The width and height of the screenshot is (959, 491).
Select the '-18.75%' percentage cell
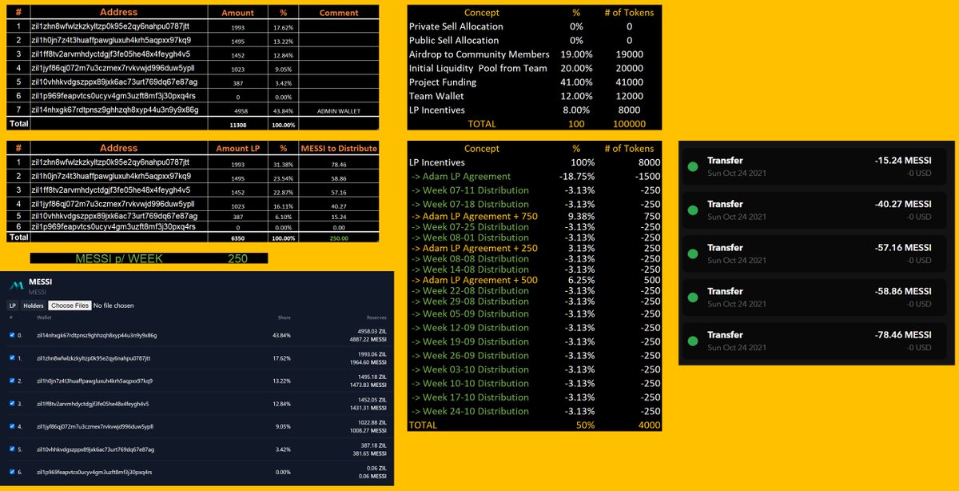tap(578, 176)
